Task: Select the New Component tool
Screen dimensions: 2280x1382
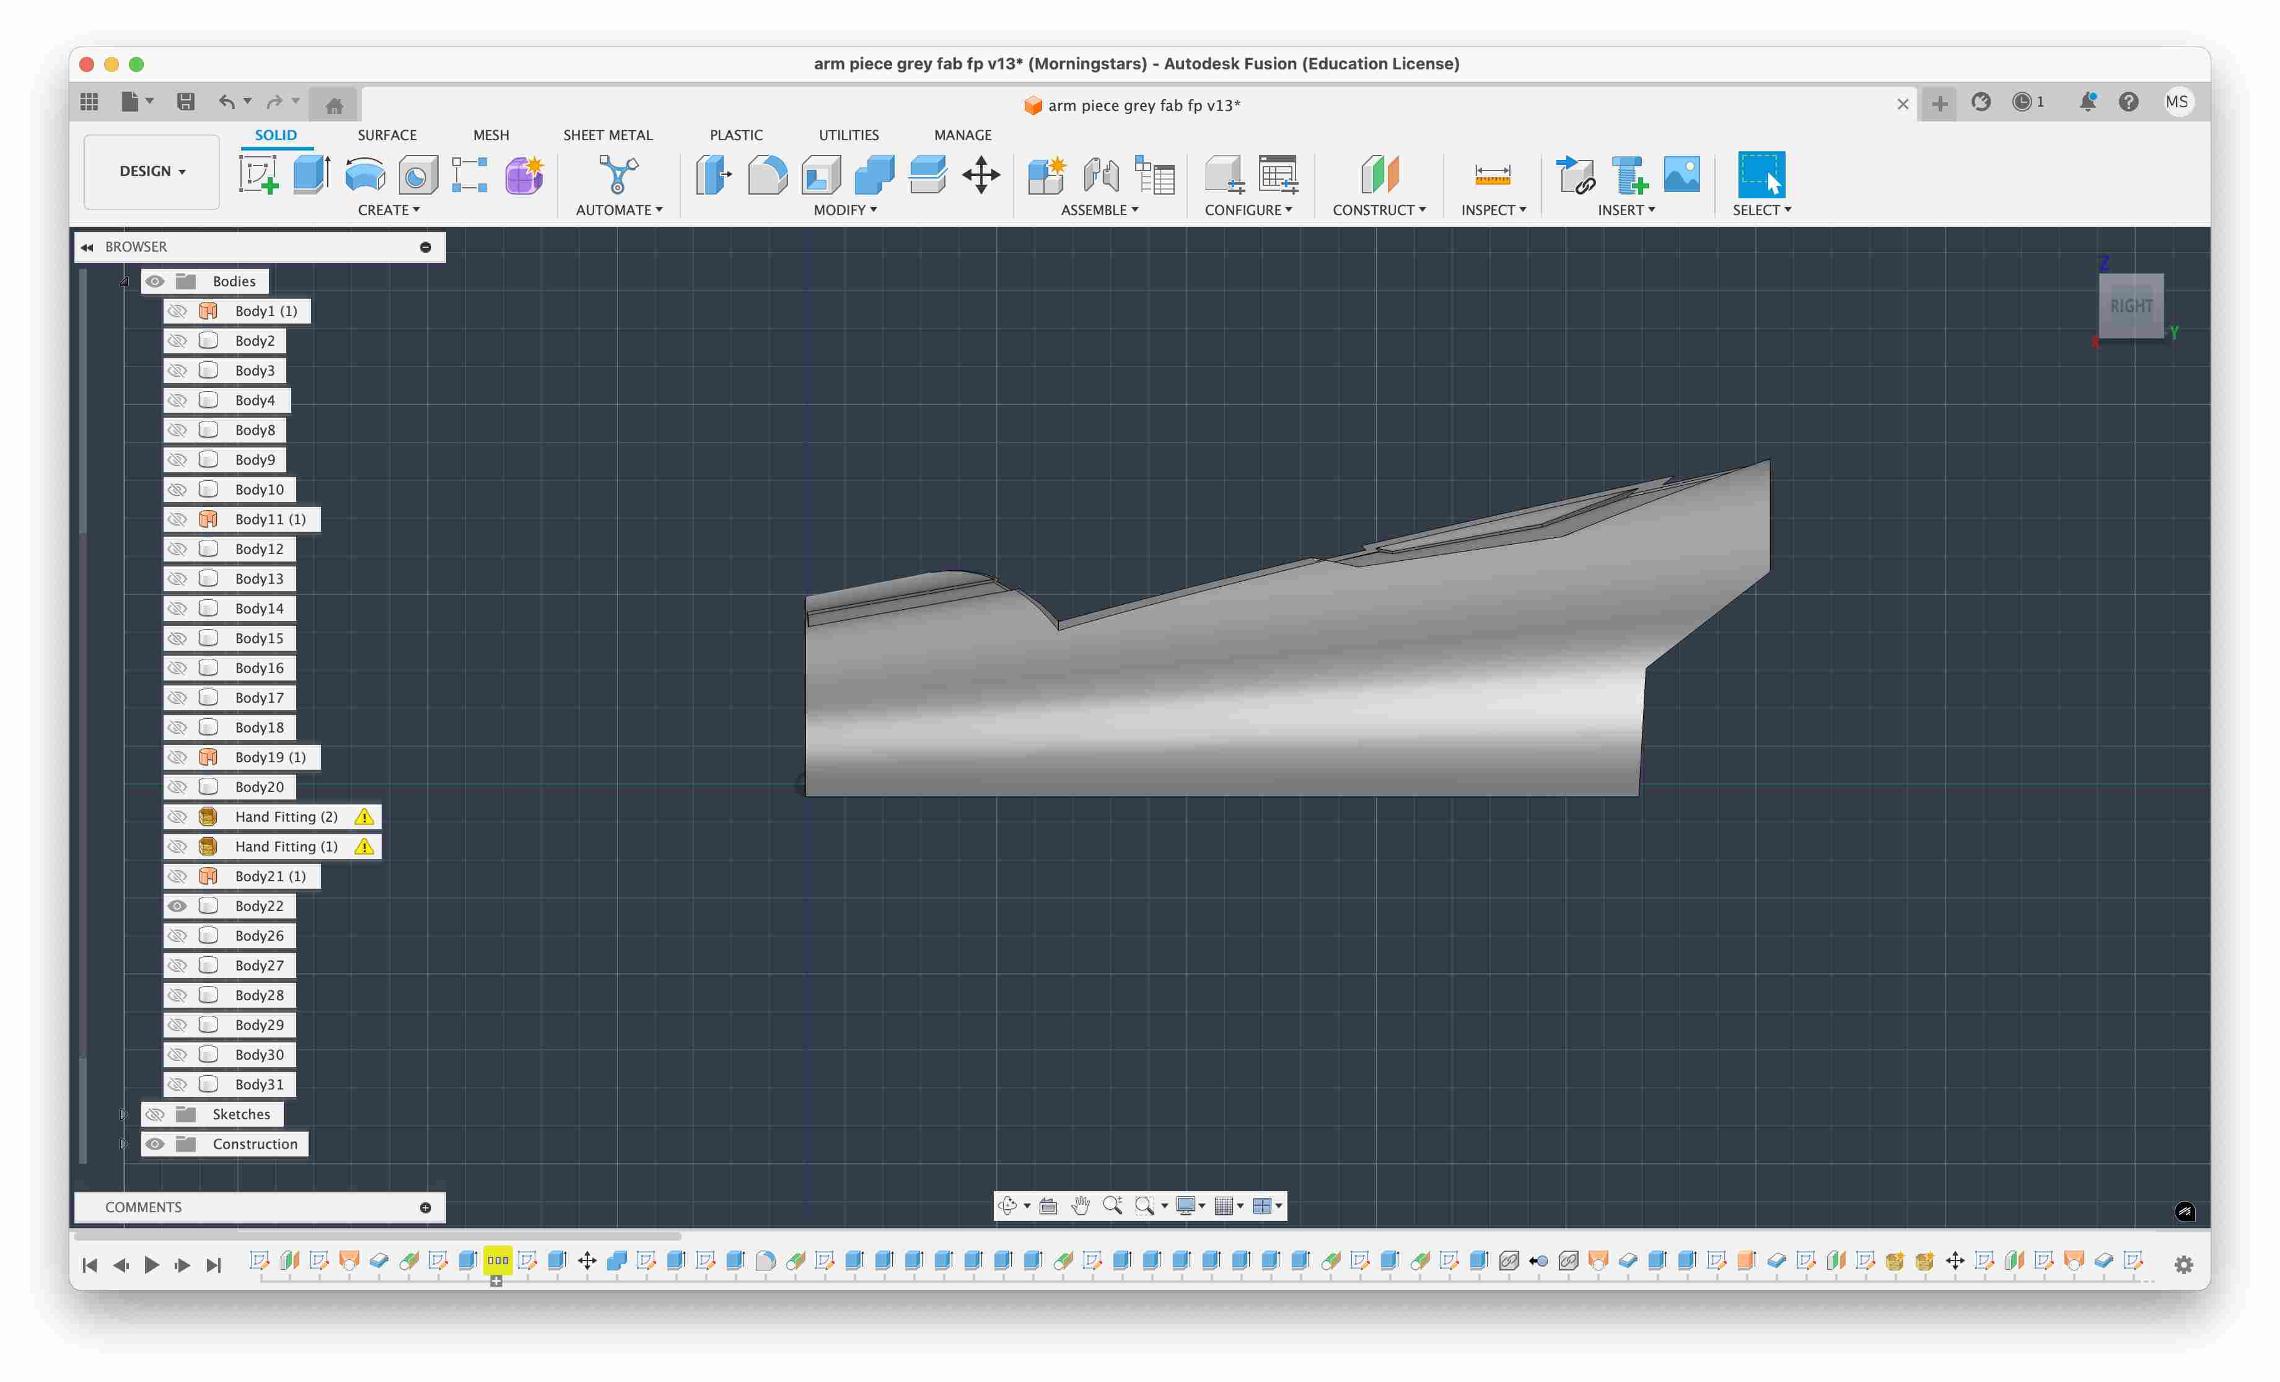Action: (1048, 174)
